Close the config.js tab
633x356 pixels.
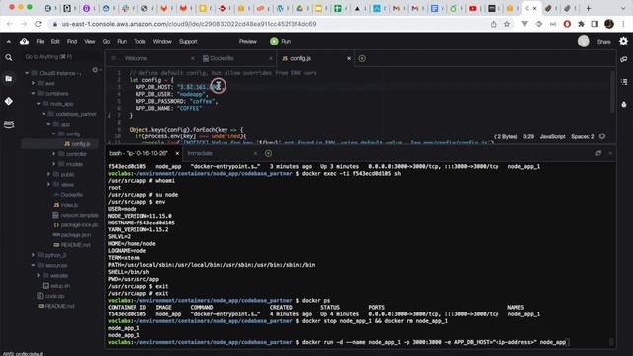[x=349, y=59]
